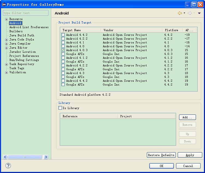Click the horizontal scrollbar thumb in tree
The height and width of the screenshot is (173, 205).
[x=25, y=157]
